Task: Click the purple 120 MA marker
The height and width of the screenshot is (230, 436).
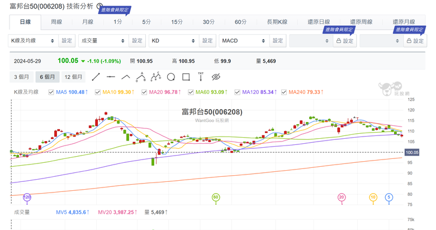Action: pyautogui.click(x=27, y=198)
